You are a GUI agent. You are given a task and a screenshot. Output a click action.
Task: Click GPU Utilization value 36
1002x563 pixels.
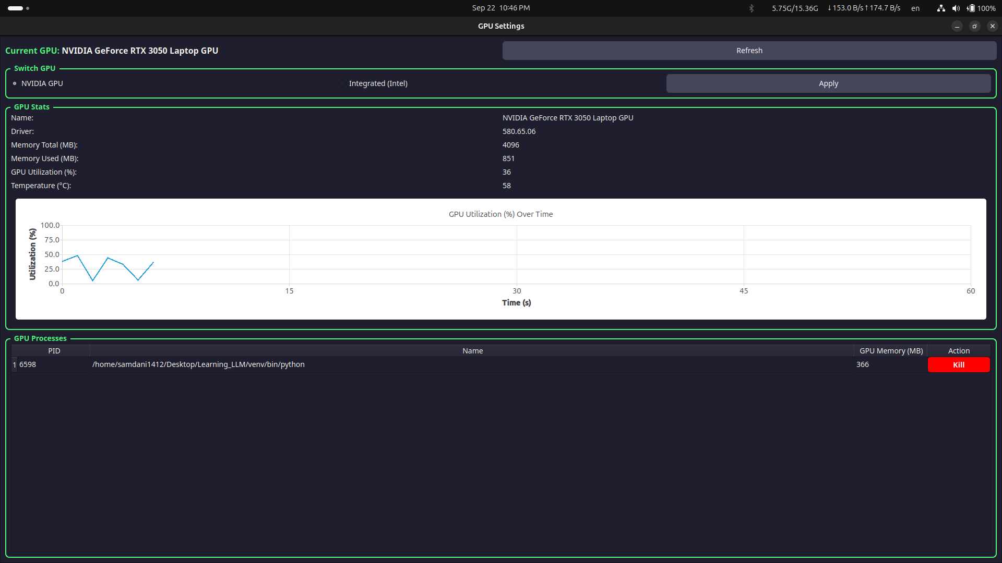coord(506,172)
